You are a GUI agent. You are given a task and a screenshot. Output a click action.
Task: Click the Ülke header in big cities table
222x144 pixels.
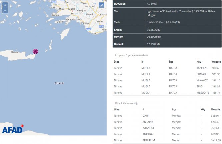[117, 109]
